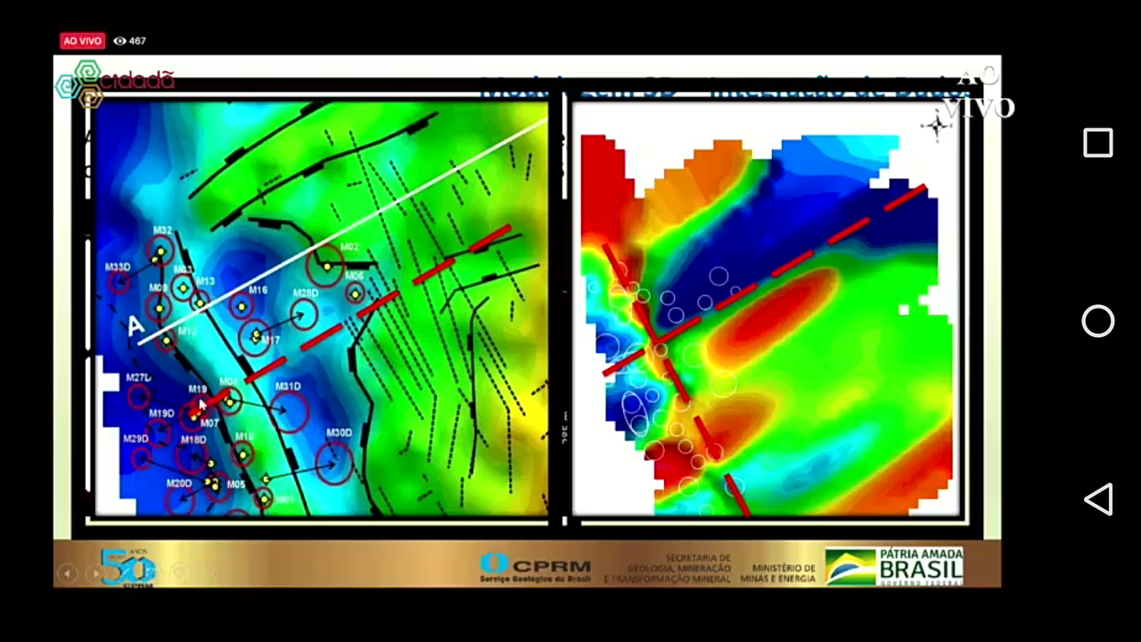Click the 'M33D' well label
This screenshot has height=642, width=1141.
point(118,267)
